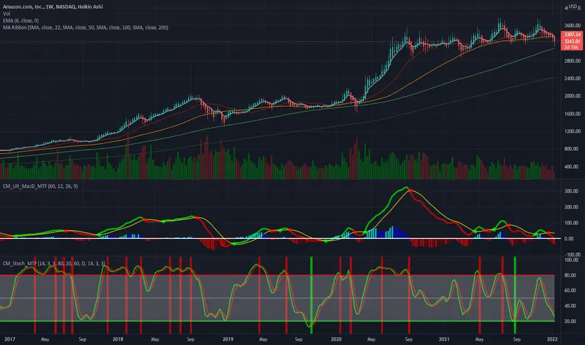Click the 3600.00 price axis value

click(572, 26)
